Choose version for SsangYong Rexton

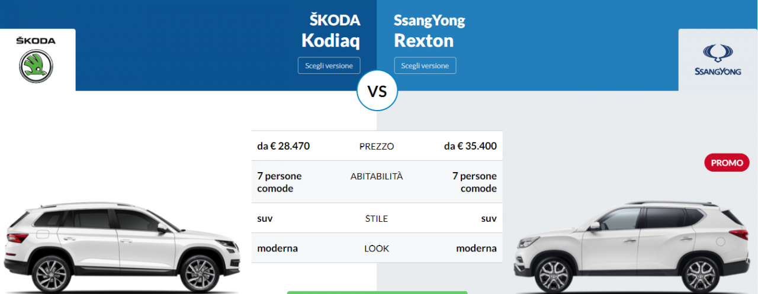pyautogui.click(x=425, y=66)
